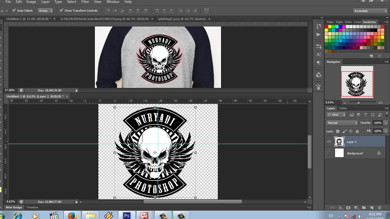The height and width of the screenshot is (219, 390).
Task: Click the Auto-Align Layers icon
Action: pyautogui.click(x=207, y=11)
